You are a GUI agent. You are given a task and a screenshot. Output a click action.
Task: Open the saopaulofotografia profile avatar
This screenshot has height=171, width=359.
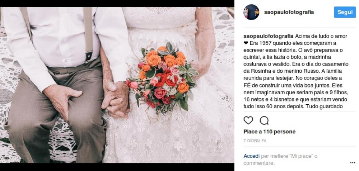(x=251, y=12)
